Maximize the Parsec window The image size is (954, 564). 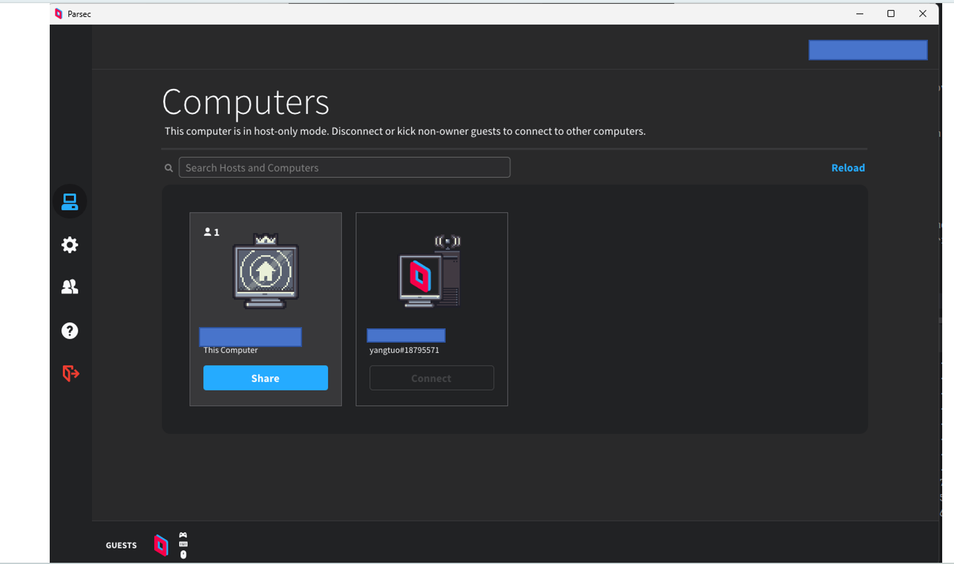[x=891, y=14]
